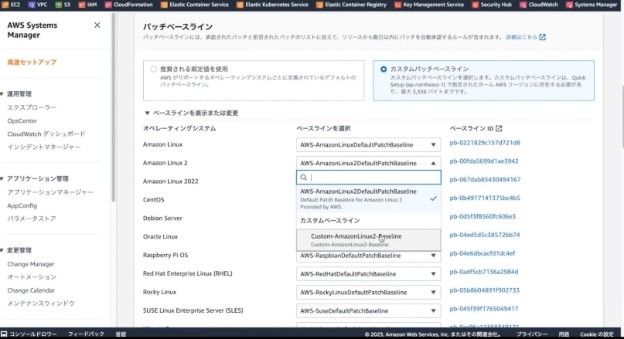Open the Security Hub shortcut
Screen dimensions: 624x339
[x=492, y=5]
